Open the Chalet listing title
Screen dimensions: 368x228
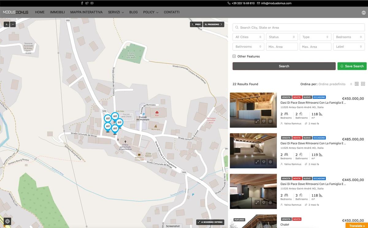click(x=285, y=225)
